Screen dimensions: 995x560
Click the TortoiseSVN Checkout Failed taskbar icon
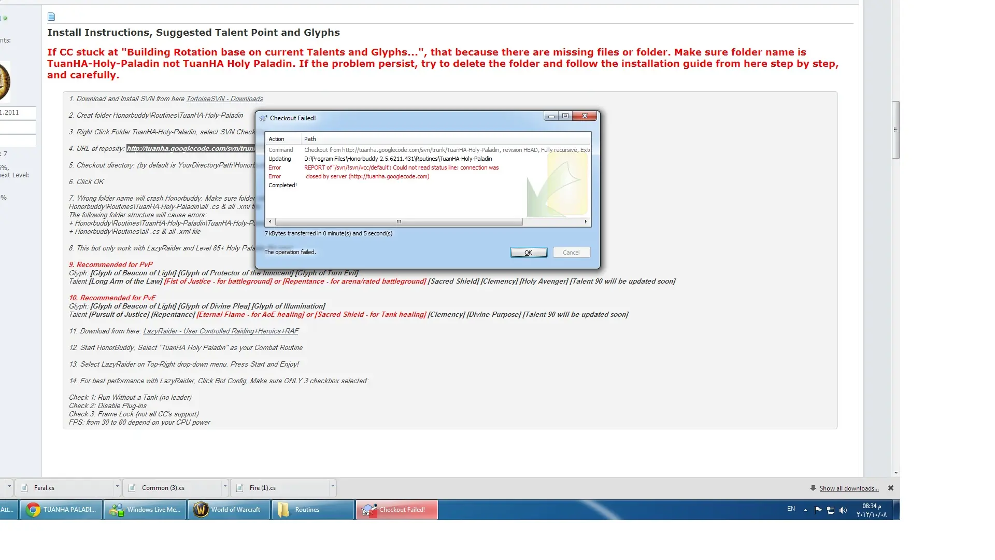pos(396,510)
